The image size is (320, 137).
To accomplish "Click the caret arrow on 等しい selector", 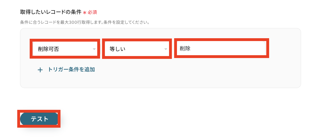I will (x=166, y=49).
